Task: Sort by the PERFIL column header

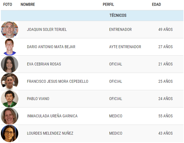Action: [108, 4]
